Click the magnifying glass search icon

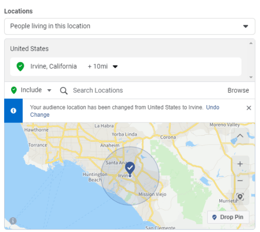click(x=63, y=91)
